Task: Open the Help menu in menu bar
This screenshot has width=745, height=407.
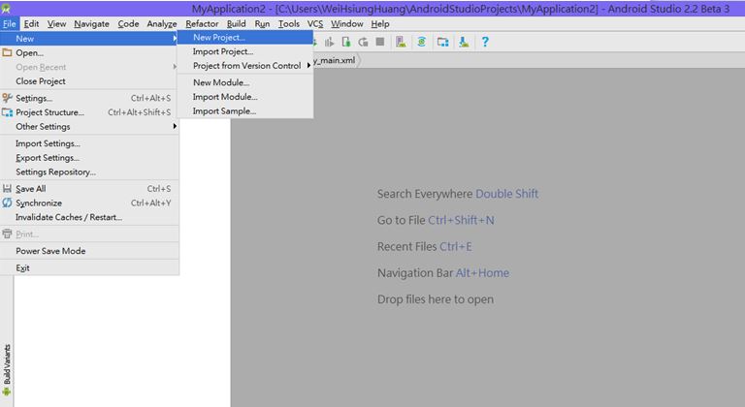Action: (380, 24)
